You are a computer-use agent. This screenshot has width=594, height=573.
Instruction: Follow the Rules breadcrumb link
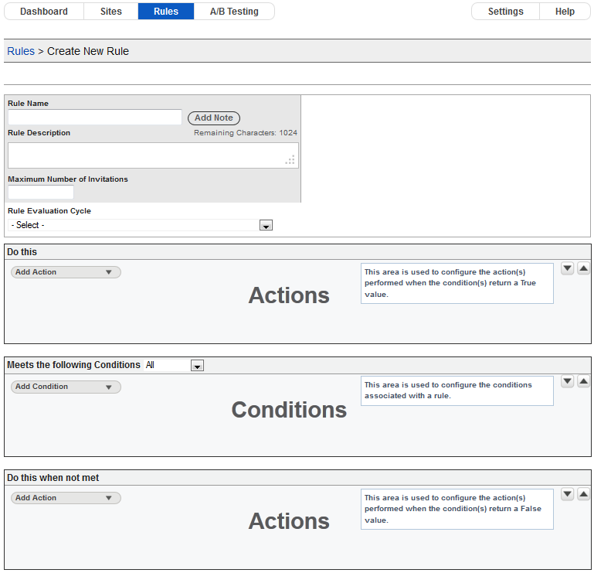coord(21,51)
